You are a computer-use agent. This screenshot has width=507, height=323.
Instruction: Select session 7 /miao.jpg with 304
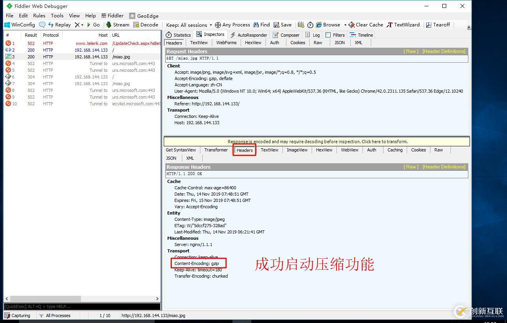(82, 84)
